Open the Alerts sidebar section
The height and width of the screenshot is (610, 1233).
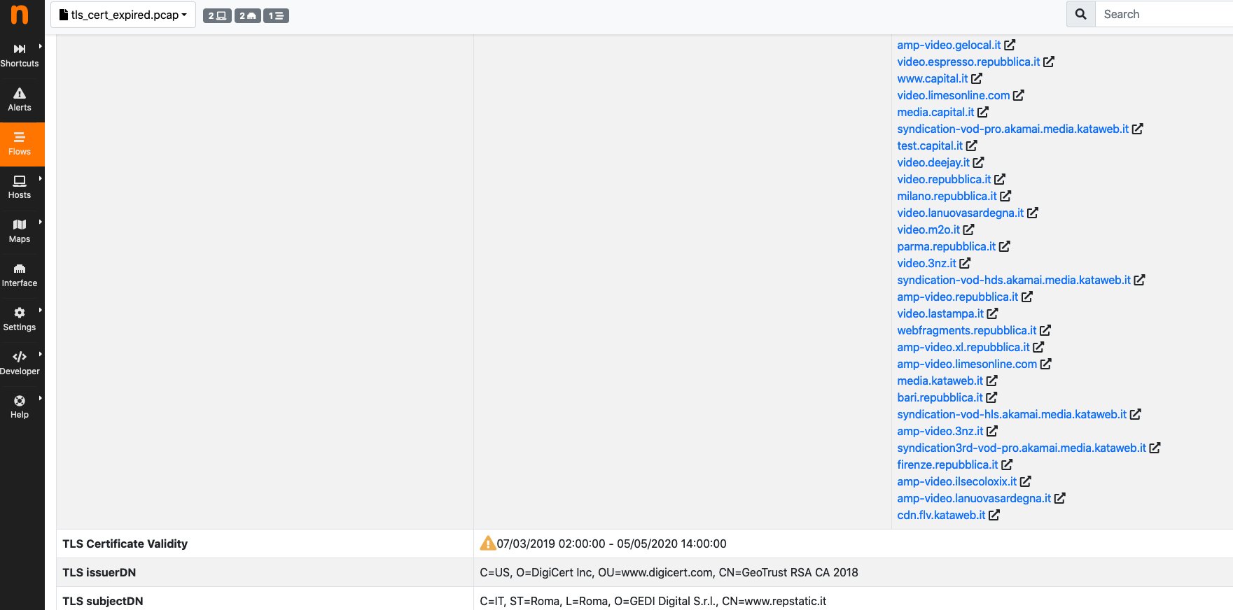[x=20, y=100]
